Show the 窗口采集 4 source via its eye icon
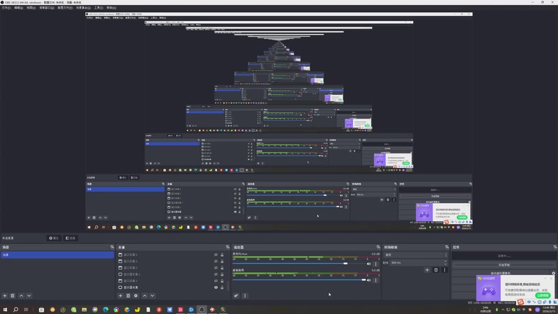The image size is (558, 314). pyautogui.click(x=216, y=261)
